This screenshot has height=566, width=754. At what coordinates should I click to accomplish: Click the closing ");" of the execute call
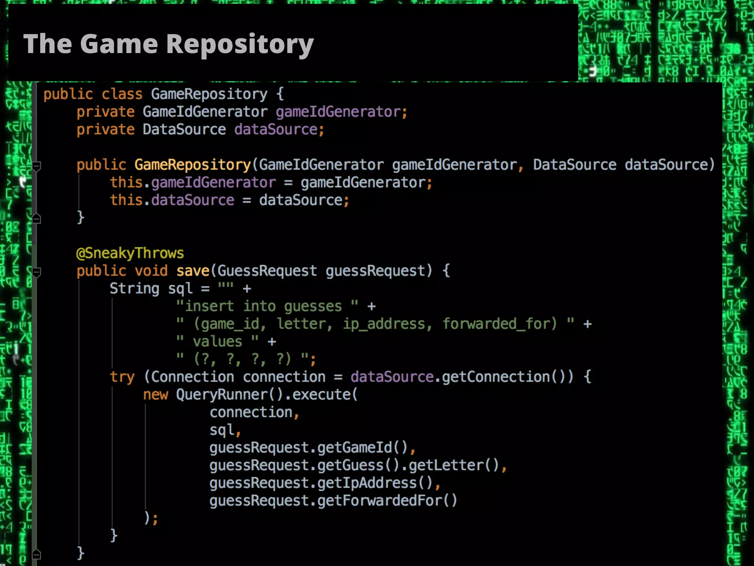pos(151,518)
